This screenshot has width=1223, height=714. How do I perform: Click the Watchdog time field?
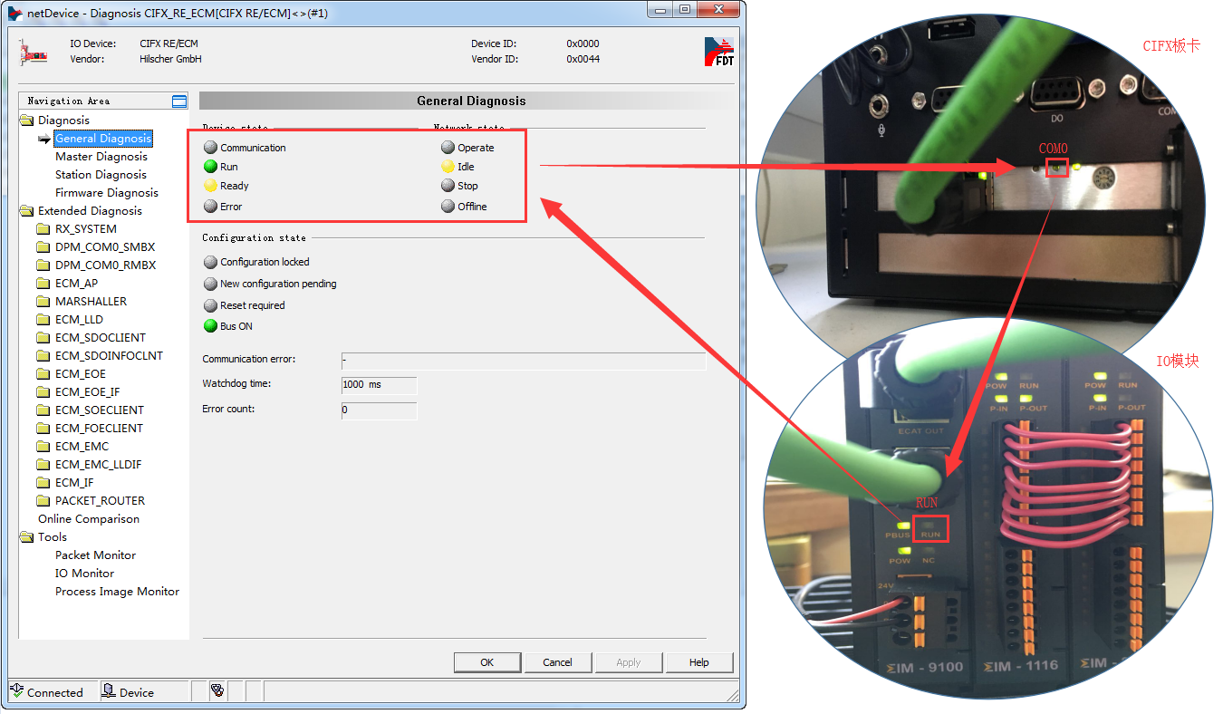pyautogui.click(x=379, y=385)
